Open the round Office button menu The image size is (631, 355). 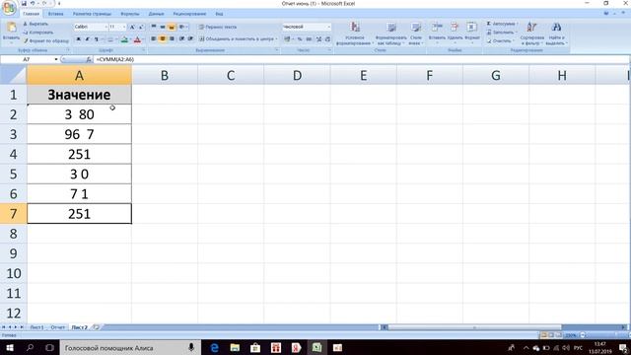[x=9, y=7]
